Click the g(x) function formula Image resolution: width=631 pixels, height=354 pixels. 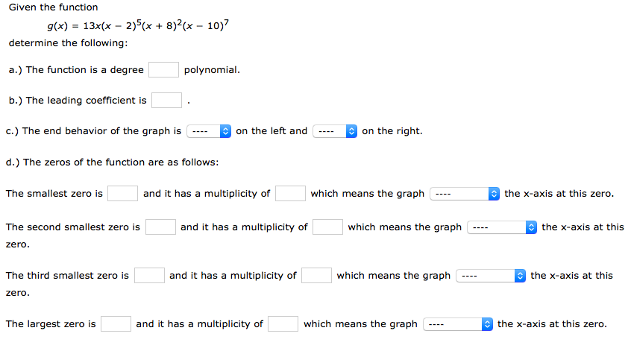[x=137, y=25]
